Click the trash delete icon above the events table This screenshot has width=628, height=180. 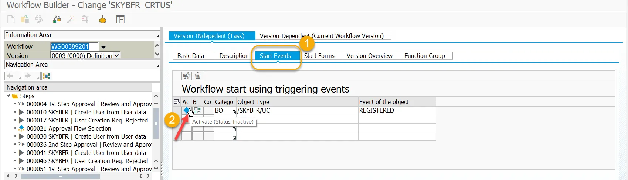[x=198, y=76]
